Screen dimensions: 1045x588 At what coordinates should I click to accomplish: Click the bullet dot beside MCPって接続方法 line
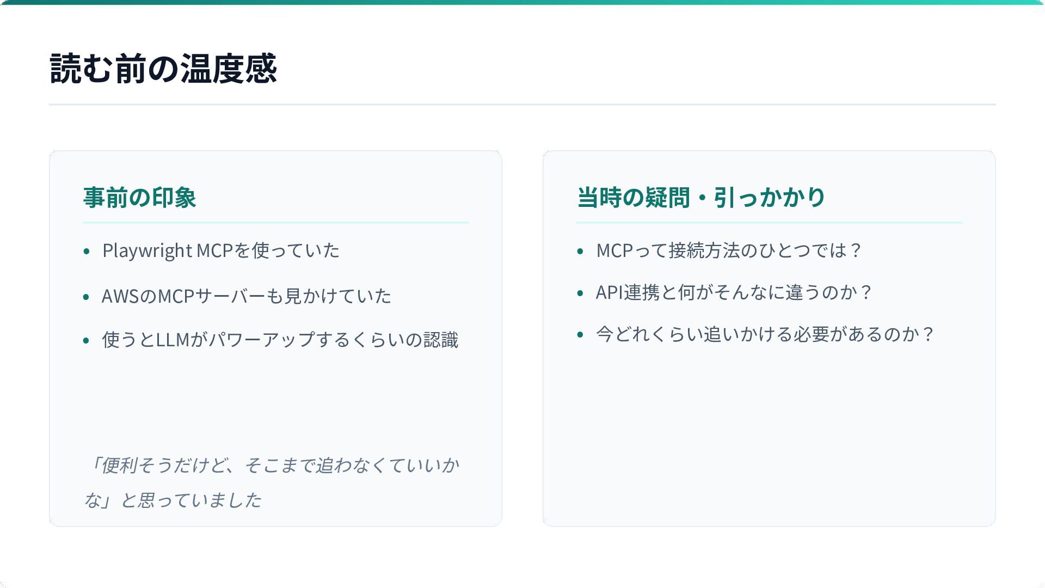coord(580,252)
